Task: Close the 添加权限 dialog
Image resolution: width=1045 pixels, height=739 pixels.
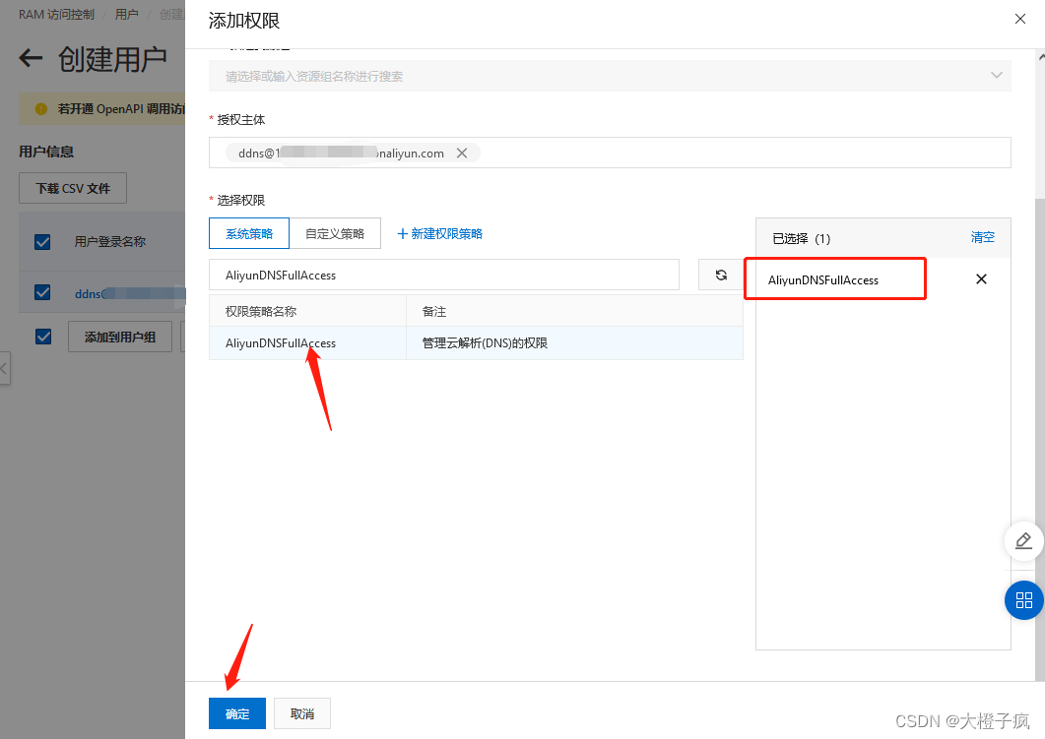Action: [x=1020, y=19]
